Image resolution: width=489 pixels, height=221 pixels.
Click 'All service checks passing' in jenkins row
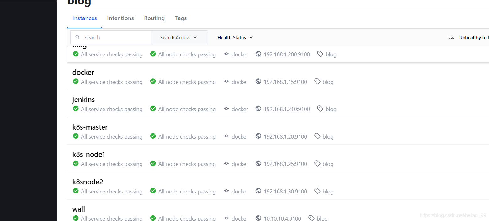[112, 109]
